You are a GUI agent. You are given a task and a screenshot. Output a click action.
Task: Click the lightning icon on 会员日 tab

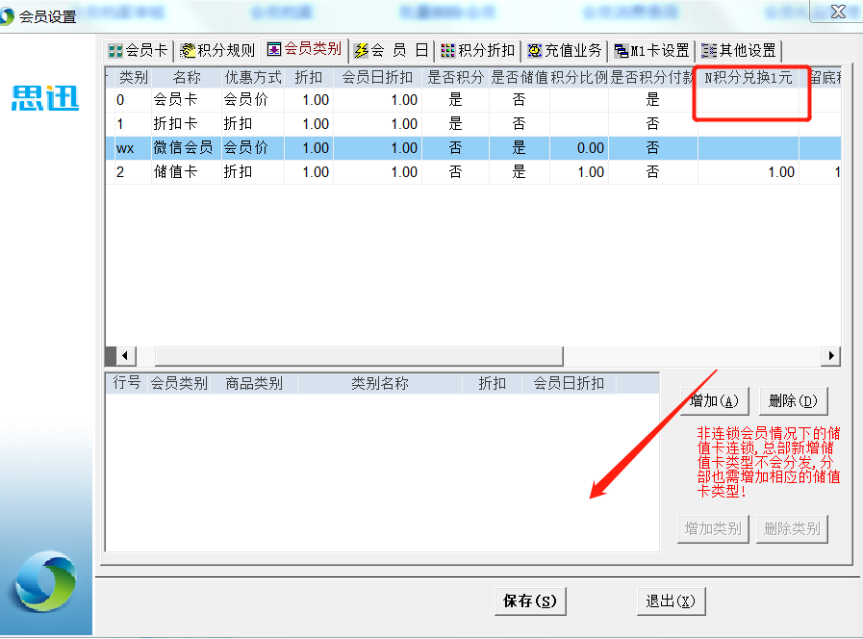pyautogui.click(x=361, y=51)
